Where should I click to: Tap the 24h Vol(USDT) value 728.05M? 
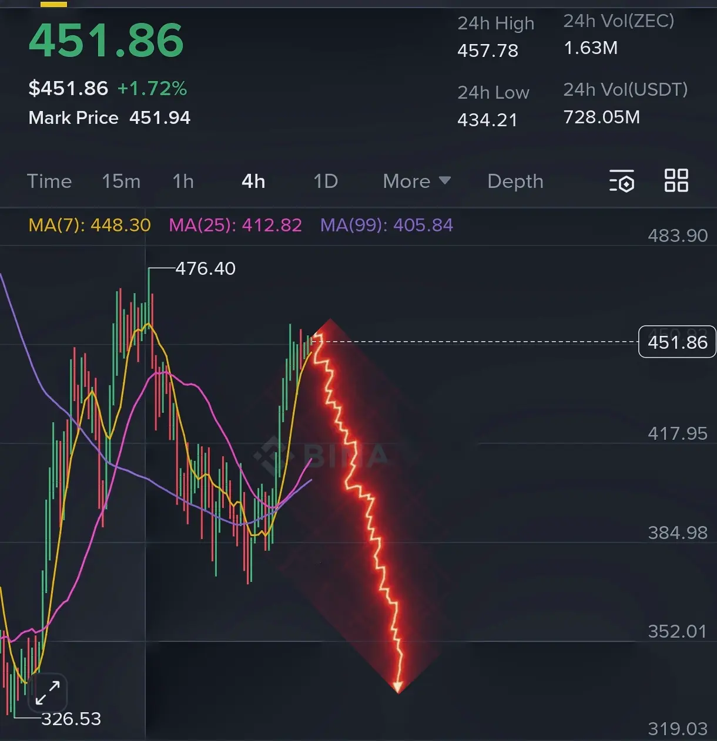tap(602, 117)
